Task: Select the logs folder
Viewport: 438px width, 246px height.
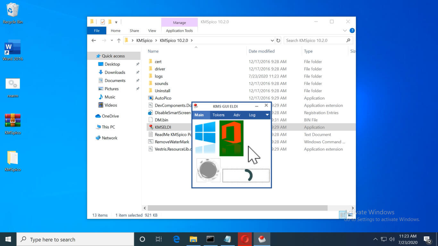Action: tap(159, 76)
